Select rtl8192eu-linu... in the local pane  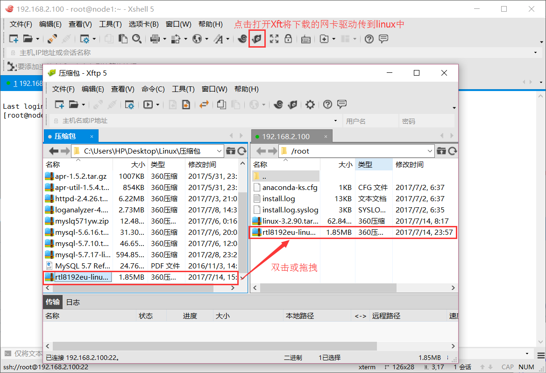(x=141, y=277)
